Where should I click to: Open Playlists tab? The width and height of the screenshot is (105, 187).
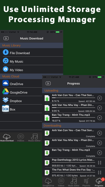(x=86, y=182)
